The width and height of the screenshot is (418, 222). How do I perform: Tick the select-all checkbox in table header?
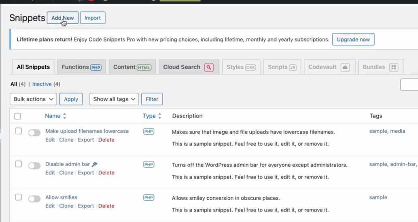pos(18,116)
